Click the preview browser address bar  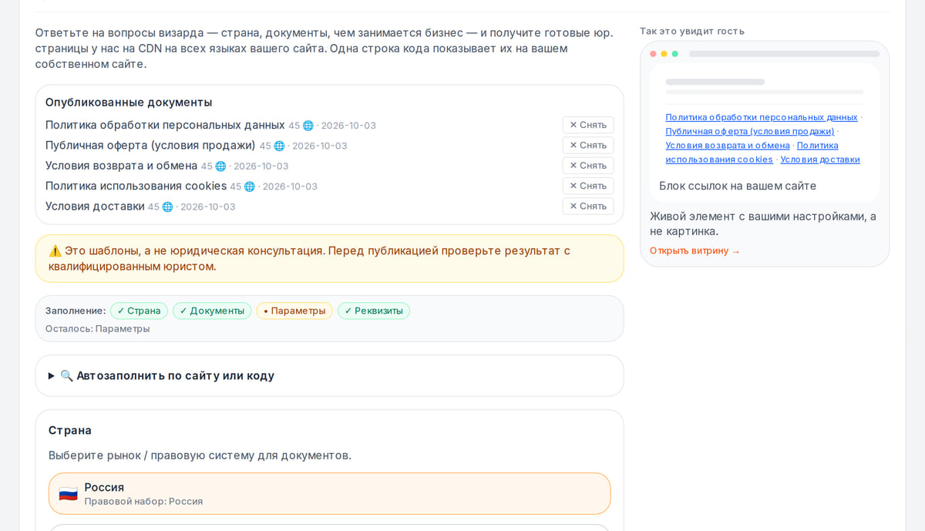click(x=784, y=54)
